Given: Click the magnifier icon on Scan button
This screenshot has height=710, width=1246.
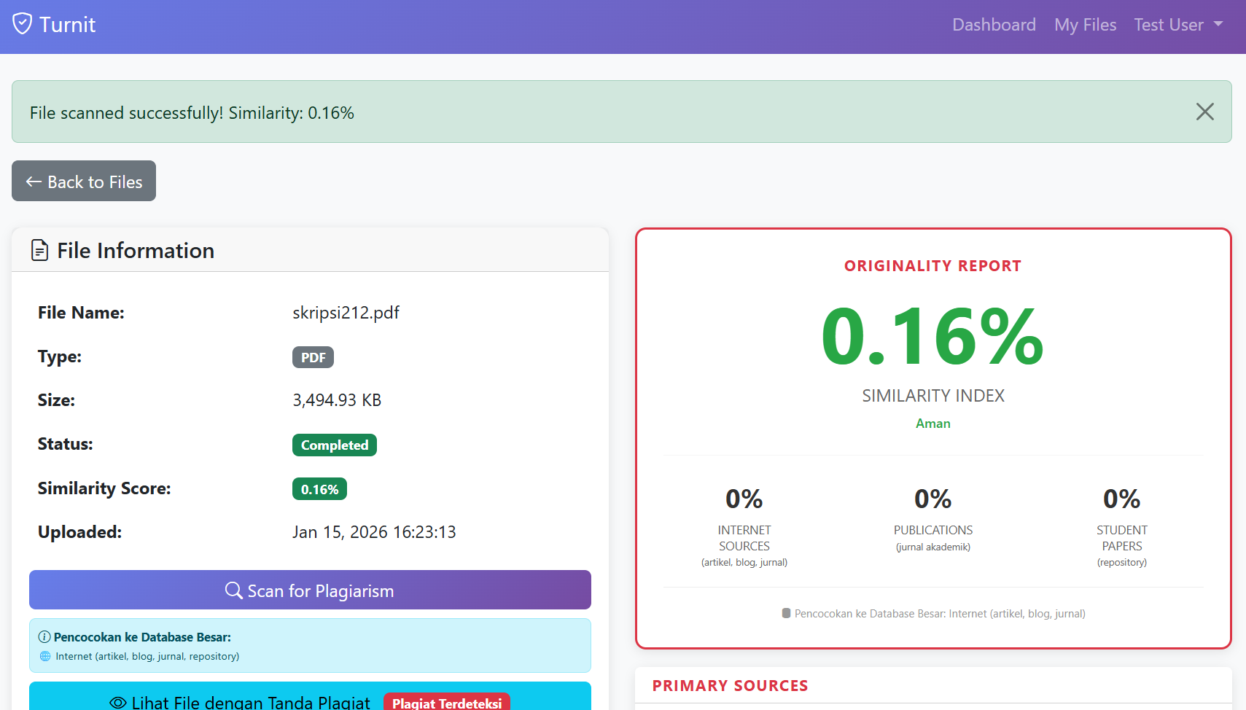Looking at the screenshot, I should [x=233, y=590].
